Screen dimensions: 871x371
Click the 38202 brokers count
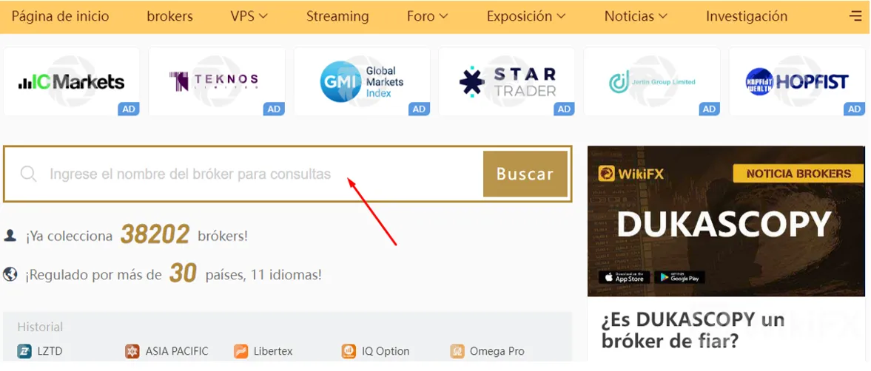(x=155, y=235)
